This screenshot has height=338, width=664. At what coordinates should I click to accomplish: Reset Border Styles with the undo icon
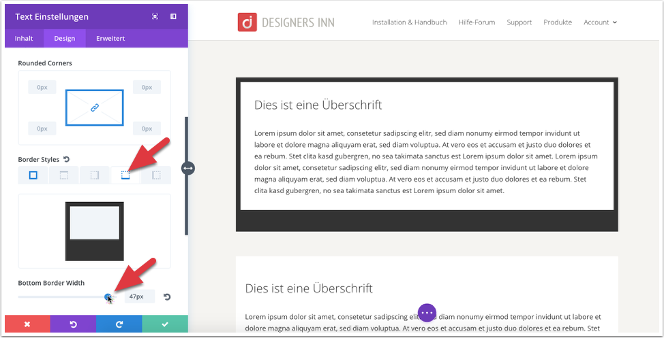[x=67, y=159]
